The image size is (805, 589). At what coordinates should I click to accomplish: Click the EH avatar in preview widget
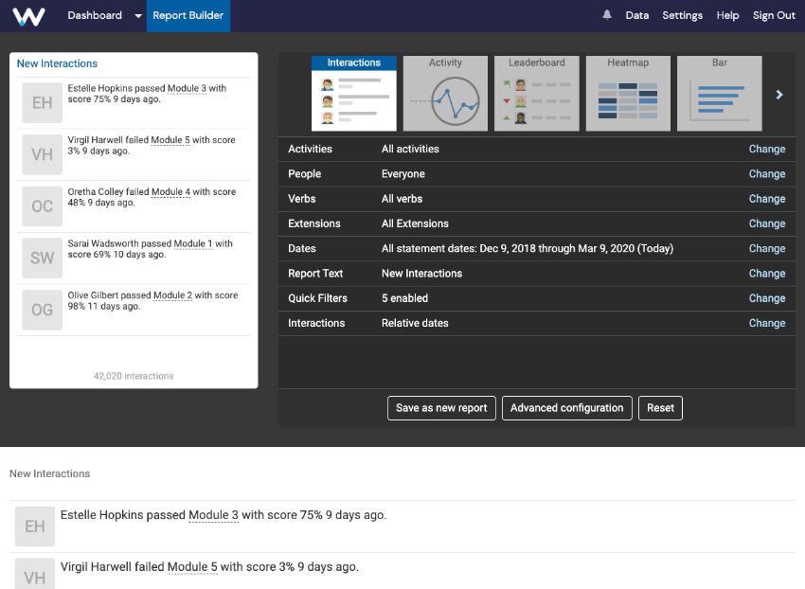[42, 102]
